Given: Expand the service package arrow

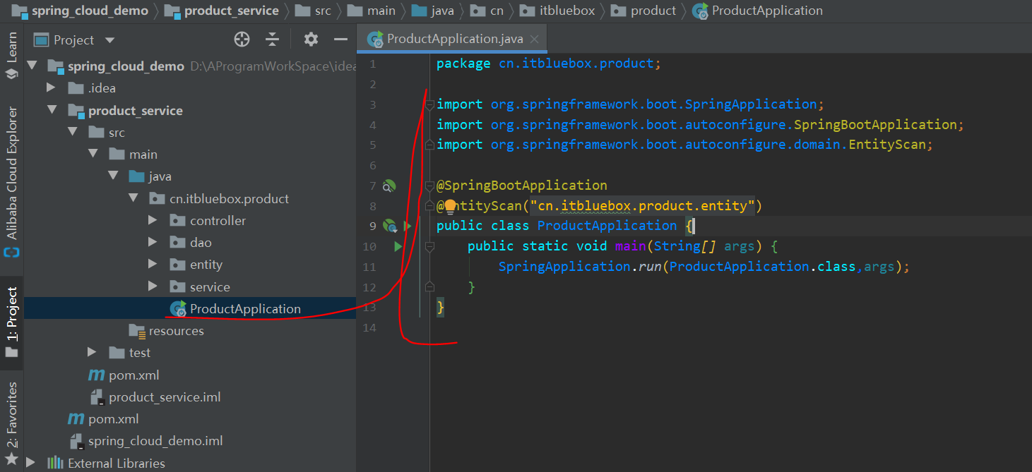Looking at the screenshot, I should (153, 287).
